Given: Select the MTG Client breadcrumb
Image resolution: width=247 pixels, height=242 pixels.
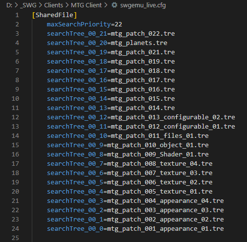Looking at the screenshot, I should [86, 5].
